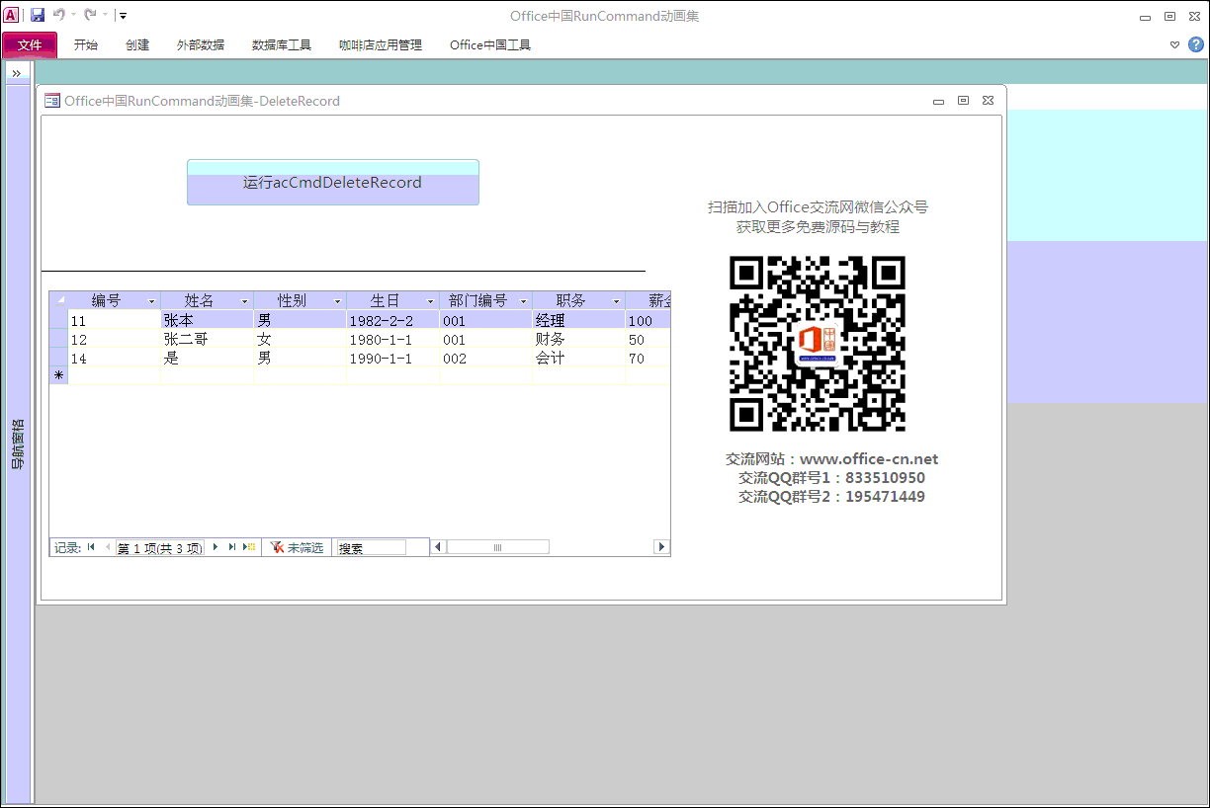Click the new record asterisk row selector
Screen dimensions: 1210x808
click(x=58, y=376)
